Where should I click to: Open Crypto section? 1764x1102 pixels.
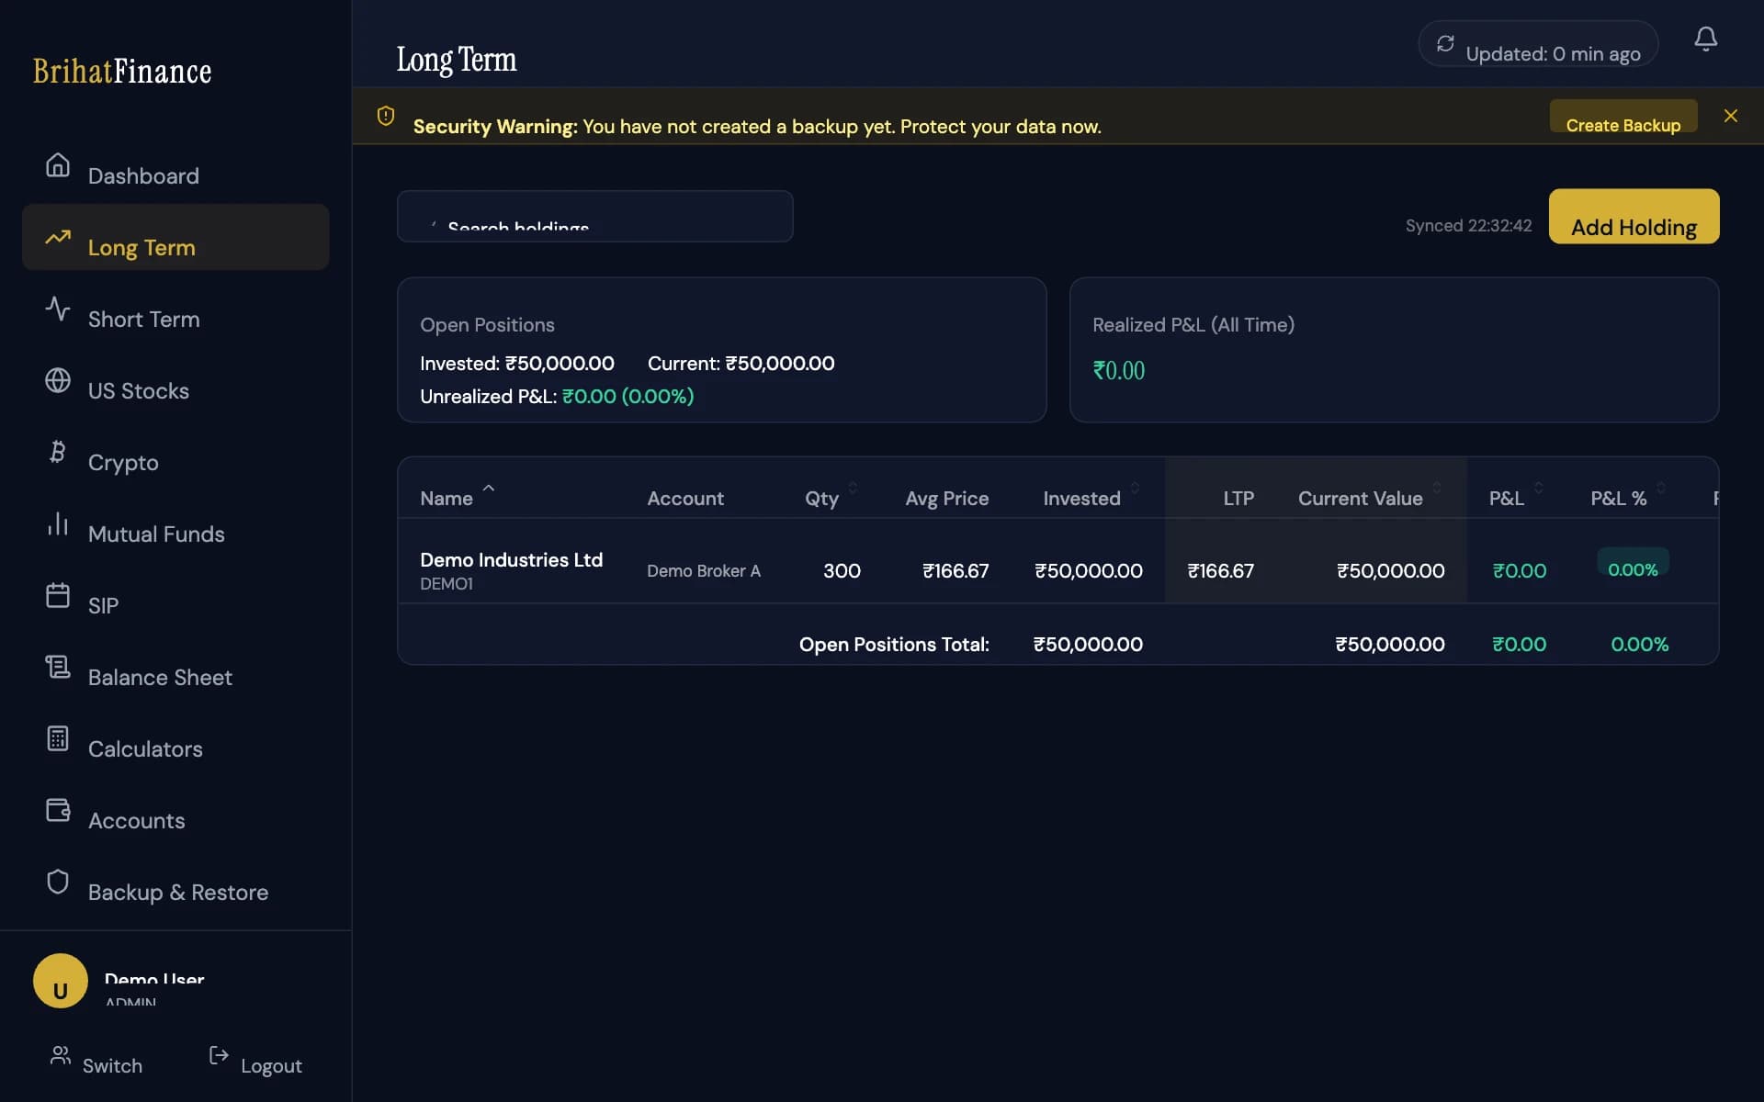175,452
